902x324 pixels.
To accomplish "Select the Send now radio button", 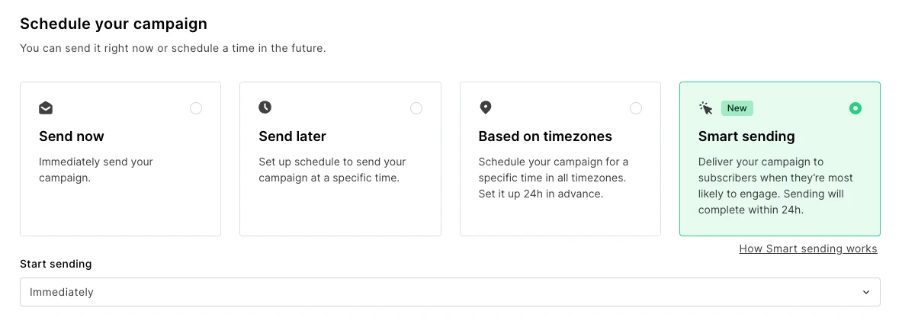I will [196, 108].
